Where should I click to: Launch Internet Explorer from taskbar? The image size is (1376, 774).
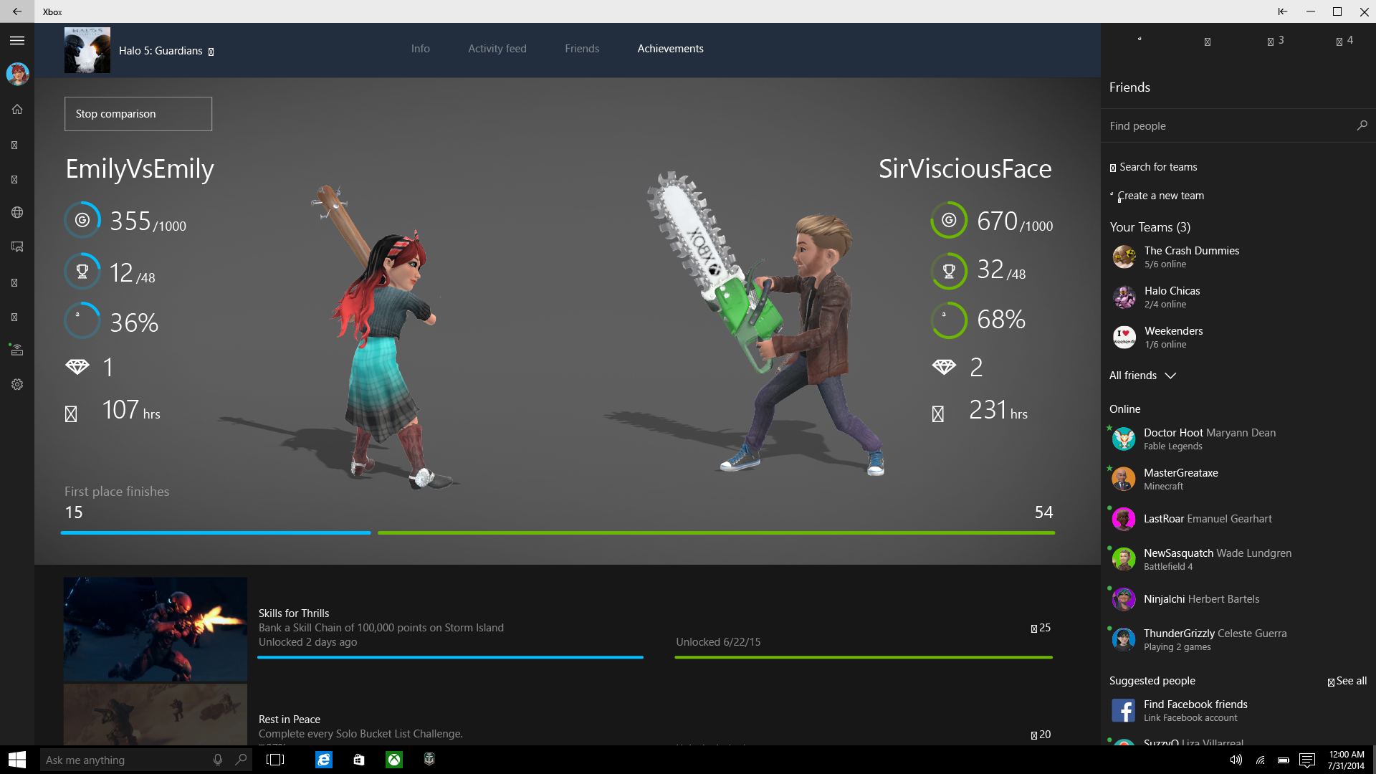coord(324,760)
